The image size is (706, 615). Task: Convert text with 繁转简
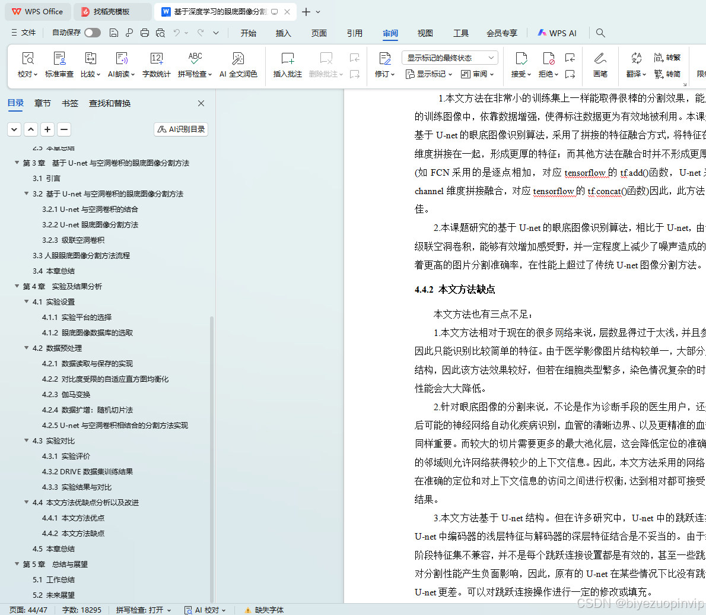click(667, 74)
